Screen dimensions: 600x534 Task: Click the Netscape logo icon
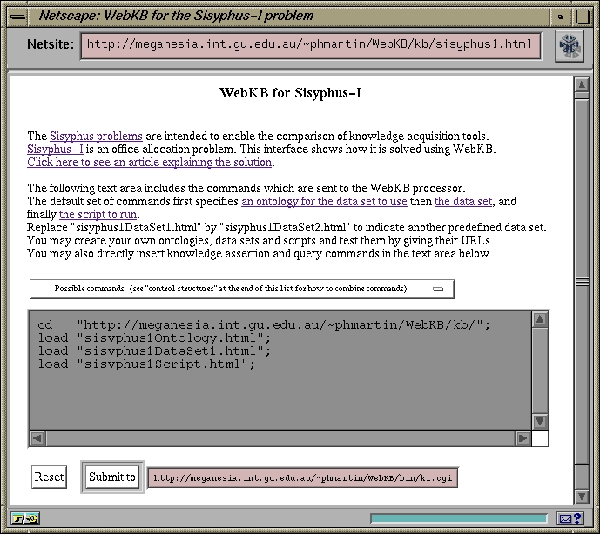[570, 46]
